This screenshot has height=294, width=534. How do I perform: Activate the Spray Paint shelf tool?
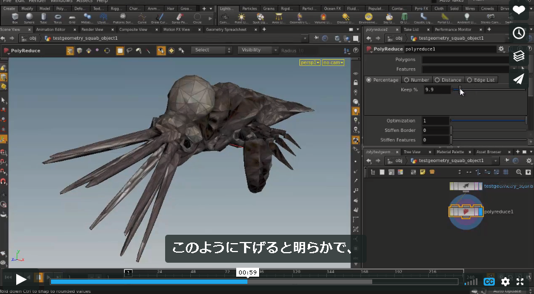(180, 18)
